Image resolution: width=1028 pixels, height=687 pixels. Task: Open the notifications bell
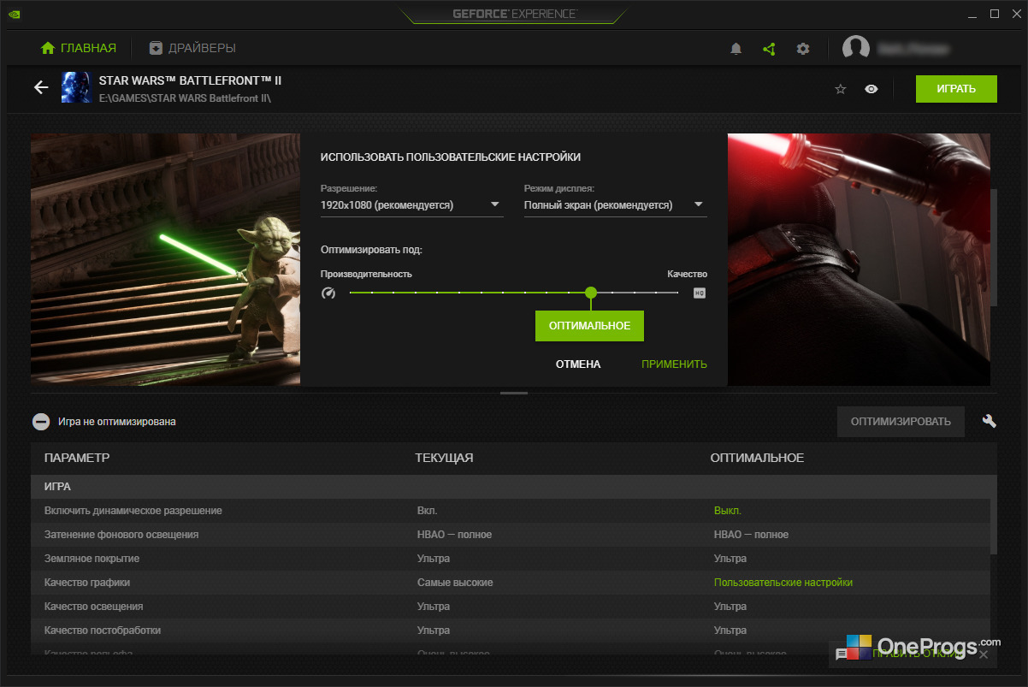coord(736,49)
